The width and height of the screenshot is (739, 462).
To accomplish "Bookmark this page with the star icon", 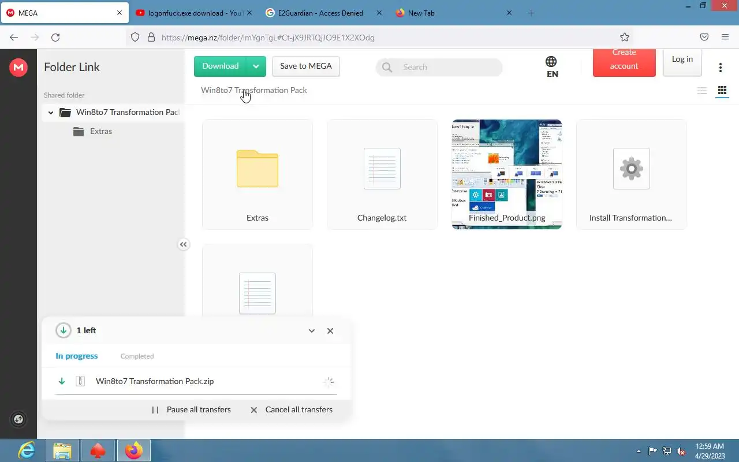I will (x=625, y=38).
